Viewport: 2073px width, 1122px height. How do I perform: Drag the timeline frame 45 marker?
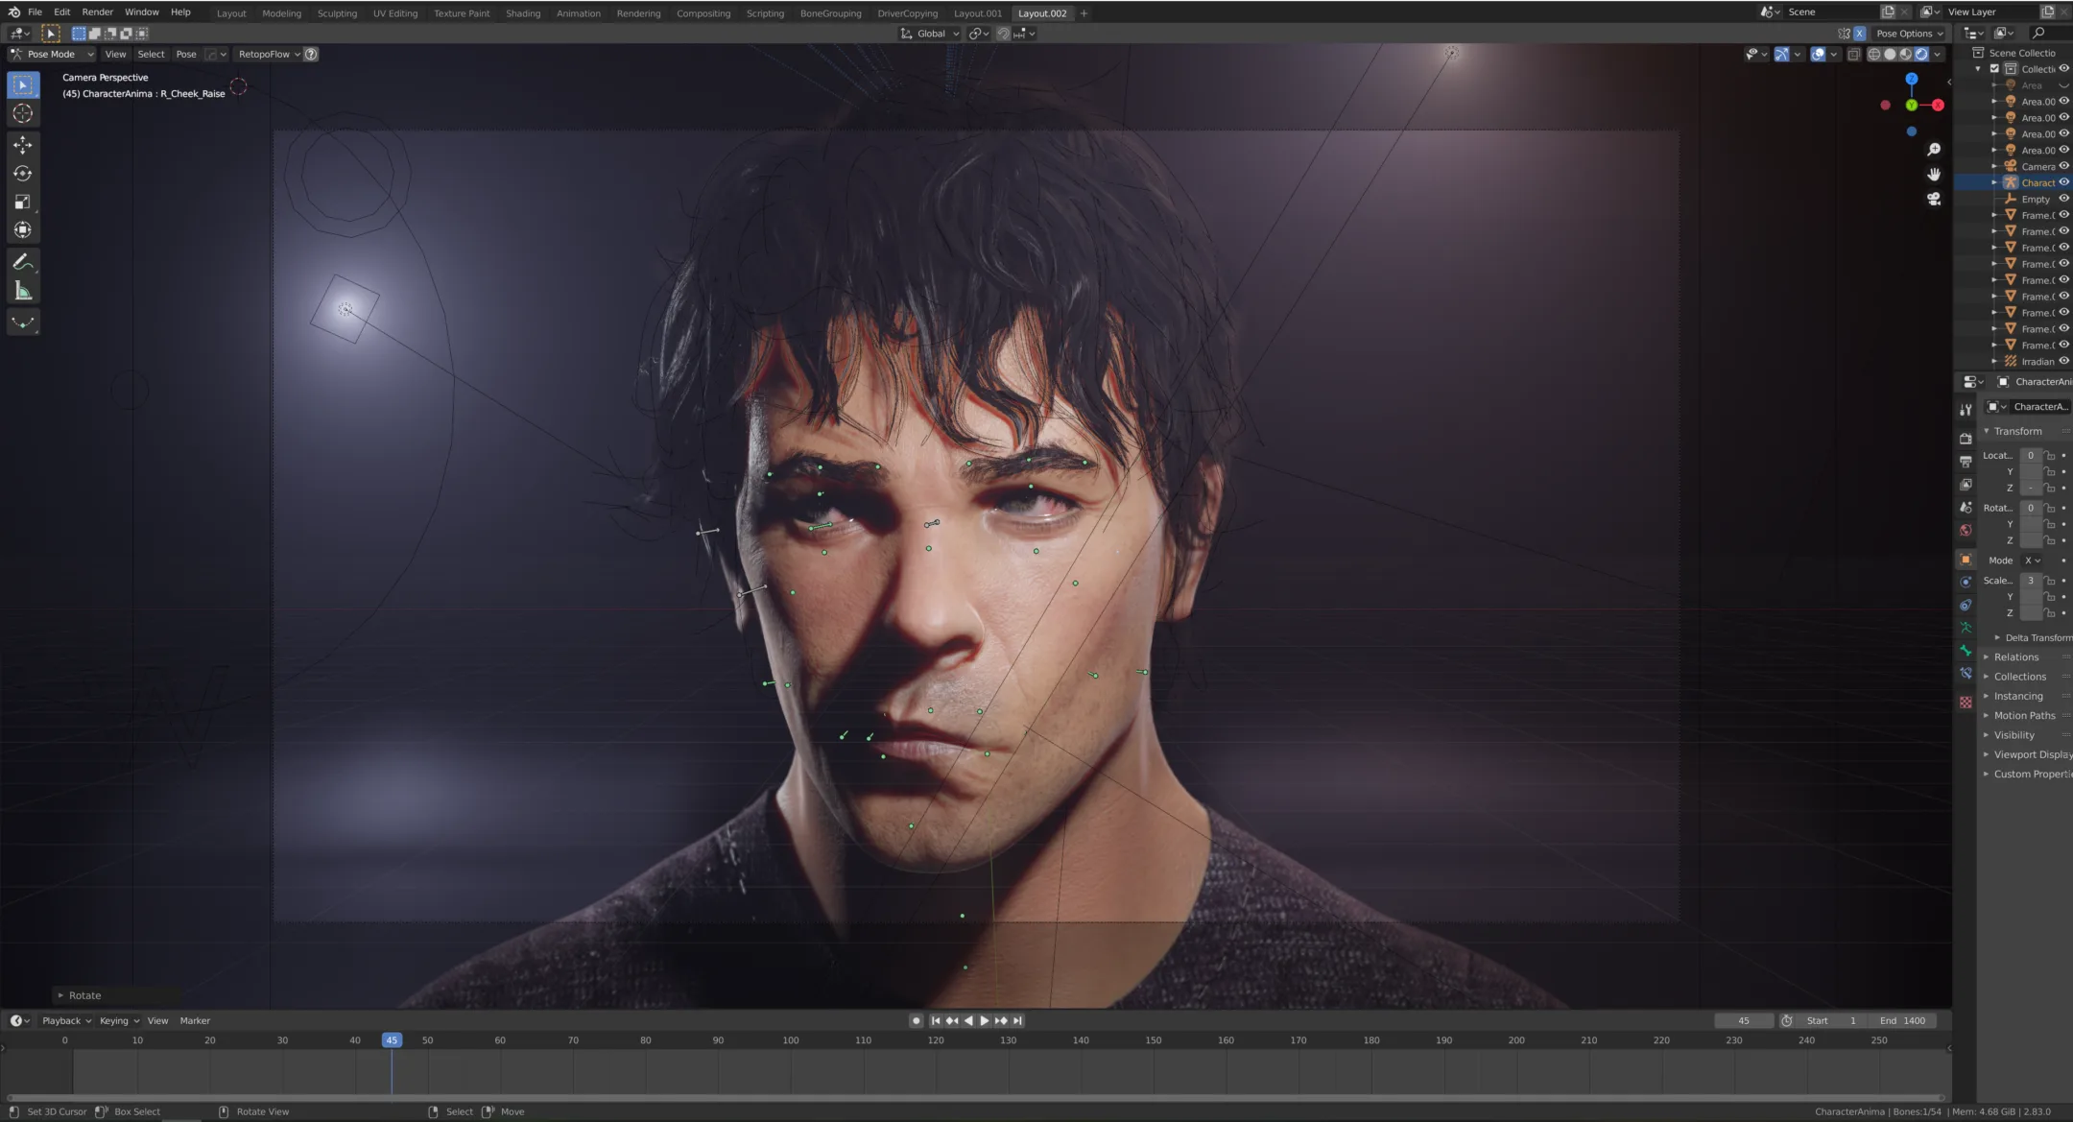point(391,1039)
